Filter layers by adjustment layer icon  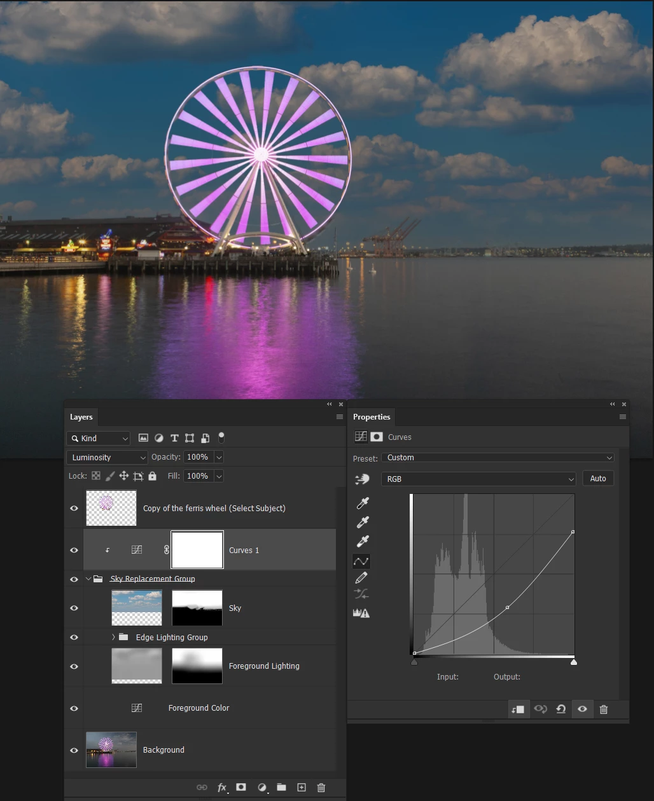[159, 438]
